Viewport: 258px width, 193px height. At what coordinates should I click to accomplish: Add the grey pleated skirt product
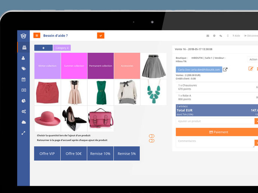click(x=154, y=66)
